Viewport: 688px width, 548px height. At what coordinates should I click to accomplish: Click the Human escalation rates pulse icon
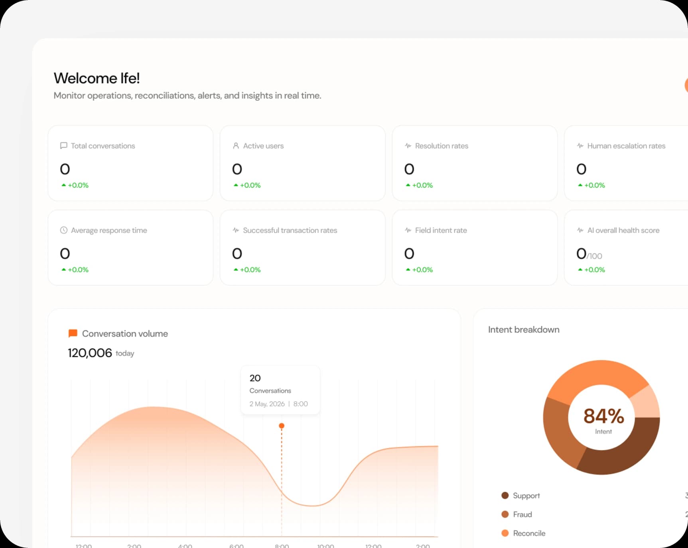pyautogui.click(x=580, y=146)
